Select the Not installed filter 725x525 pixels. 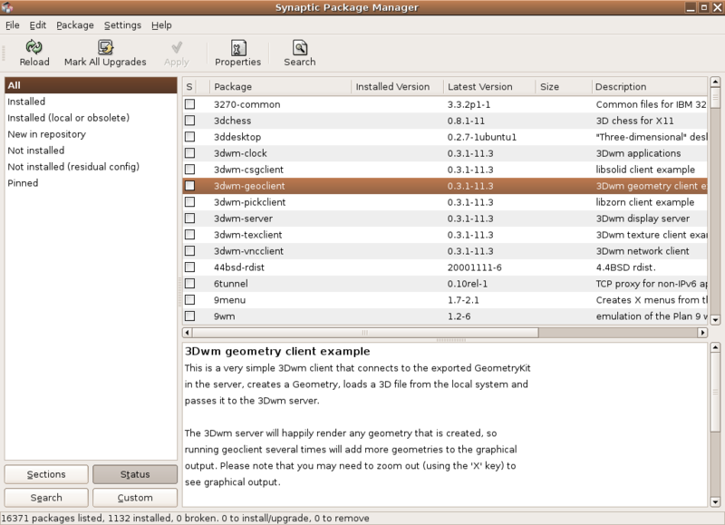click(x=91, y=151)
